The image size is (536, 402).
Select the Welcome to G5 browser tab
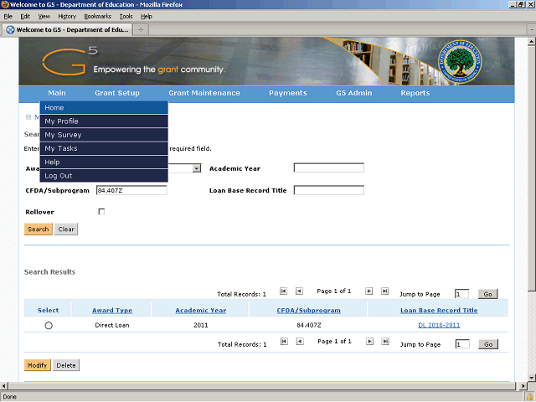pyautogui.click(x=67, y=30)
